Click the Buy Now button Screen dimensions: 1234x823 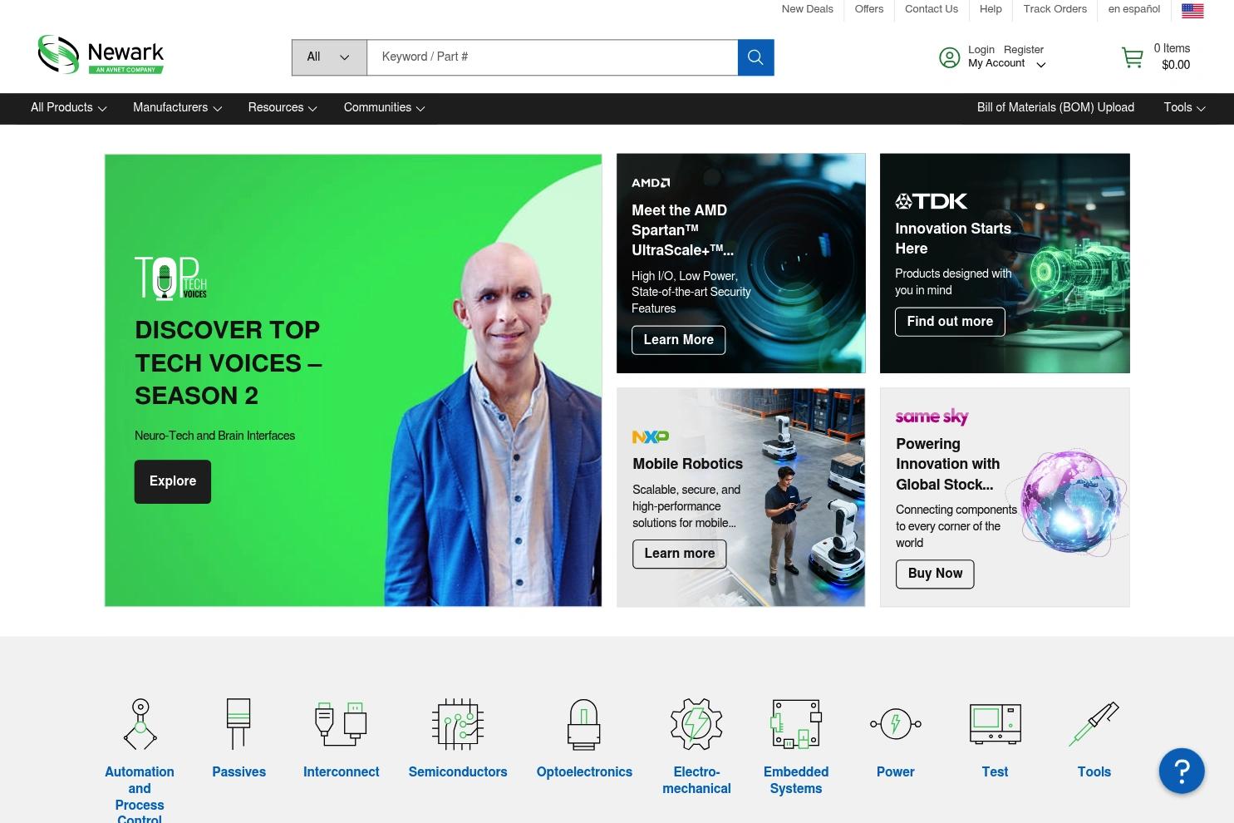tap(935, 574)
